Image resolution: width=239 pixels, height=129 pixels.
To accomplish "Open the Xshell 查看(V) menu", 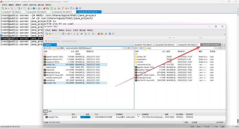I will point(18,5).
